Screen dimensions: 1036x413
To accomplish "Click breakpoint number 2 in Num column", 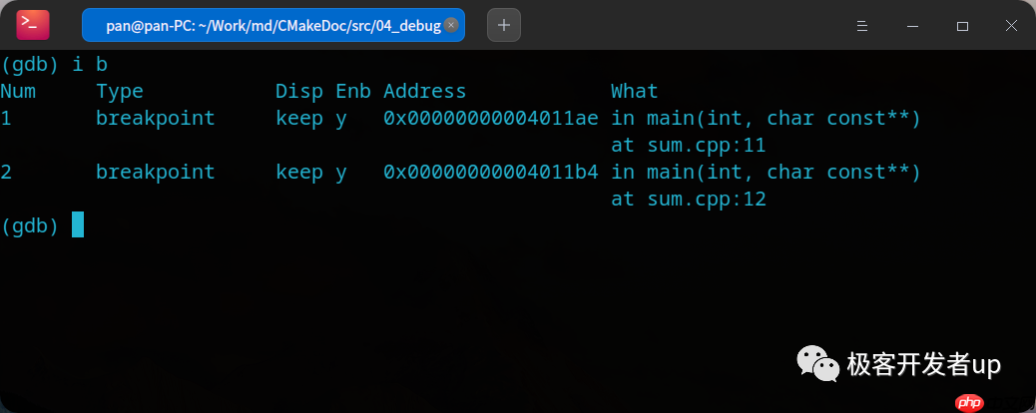I will (x=6, y=173).
